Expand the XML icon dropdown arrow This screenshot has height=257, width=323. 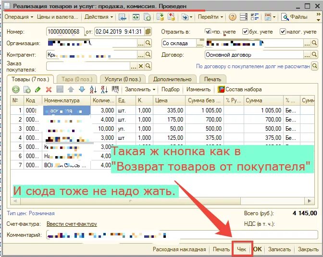tap(274, 17)
